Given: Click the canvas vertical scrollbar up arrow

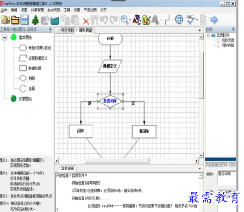Looking at the screenshot, I should point(201,37).
